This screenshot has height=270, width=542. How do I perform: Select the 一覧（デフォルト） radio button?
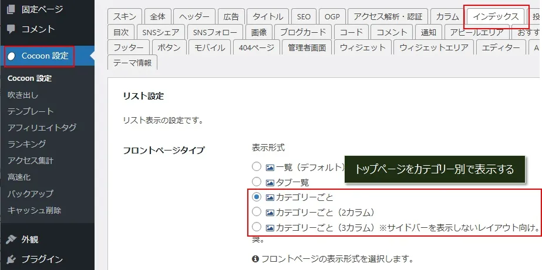(256, 167)
